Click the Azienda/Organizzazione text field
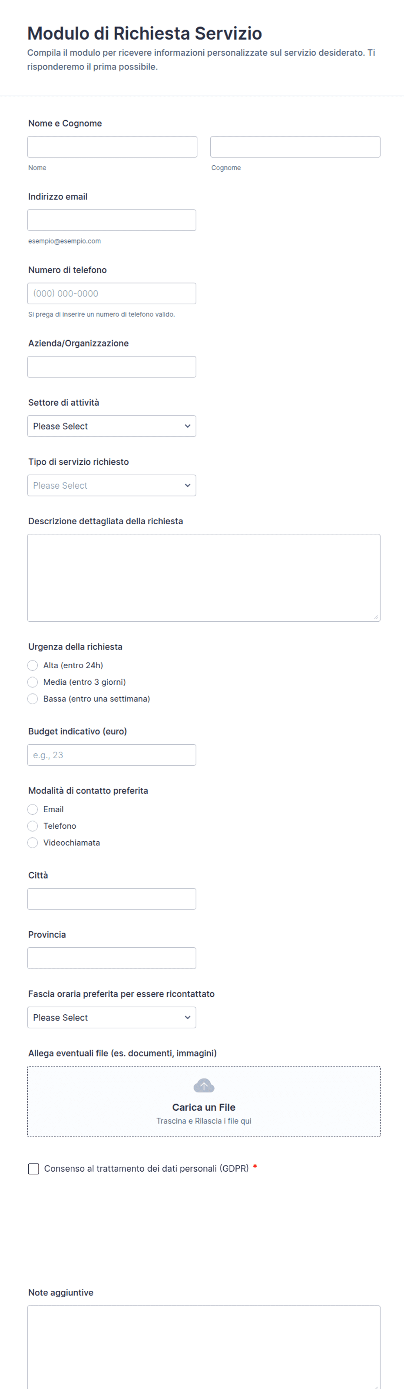This screenshot has height=1389, width=404. coord(112,366)
